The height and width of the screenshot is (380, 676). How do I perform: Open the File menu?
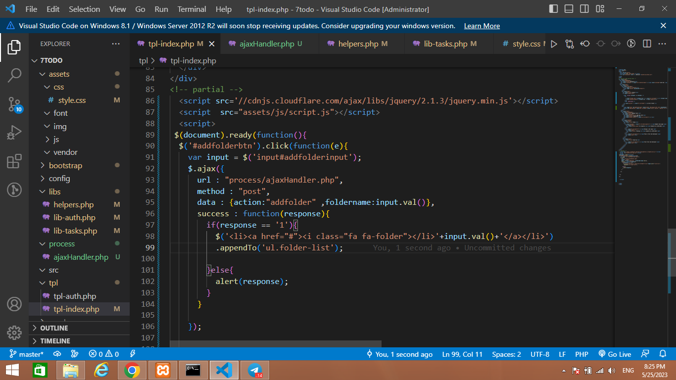point(31,9)
